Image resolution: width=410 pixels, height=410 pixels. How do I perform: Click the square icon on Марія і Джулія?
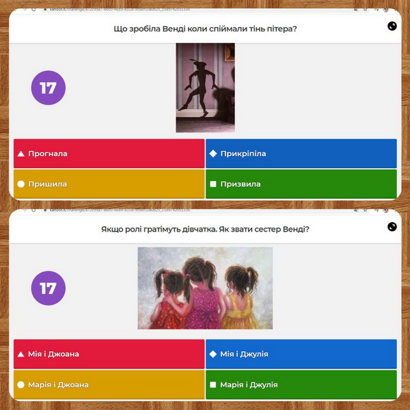click(213, 385)
